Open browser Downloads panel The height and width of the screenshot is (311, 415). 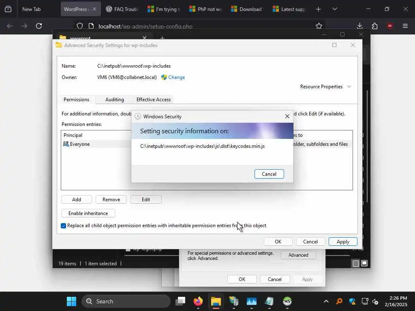click(x=360, y=26)
